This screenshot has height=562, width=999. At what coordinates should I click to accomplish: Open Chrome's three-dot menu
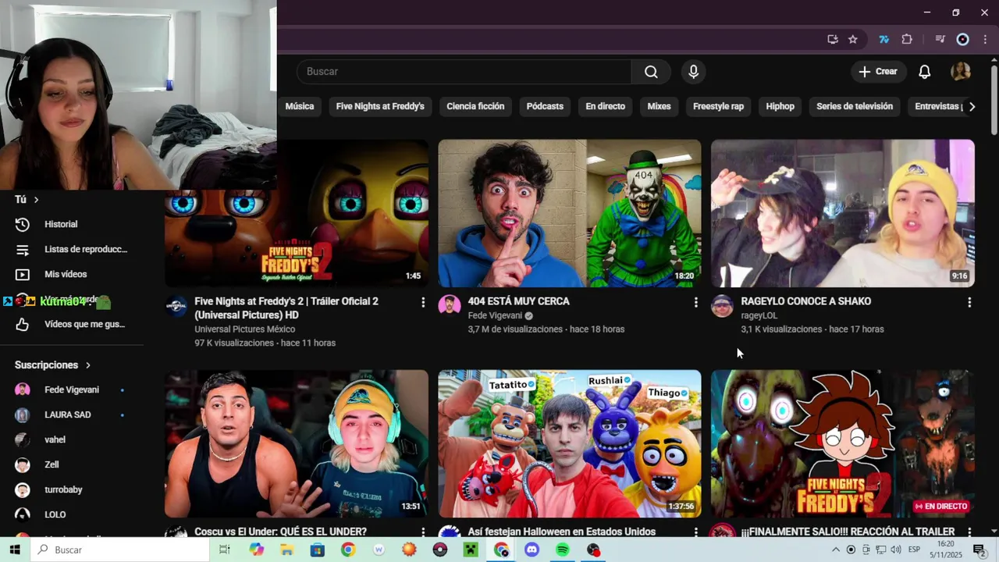(x=985, y=40)
